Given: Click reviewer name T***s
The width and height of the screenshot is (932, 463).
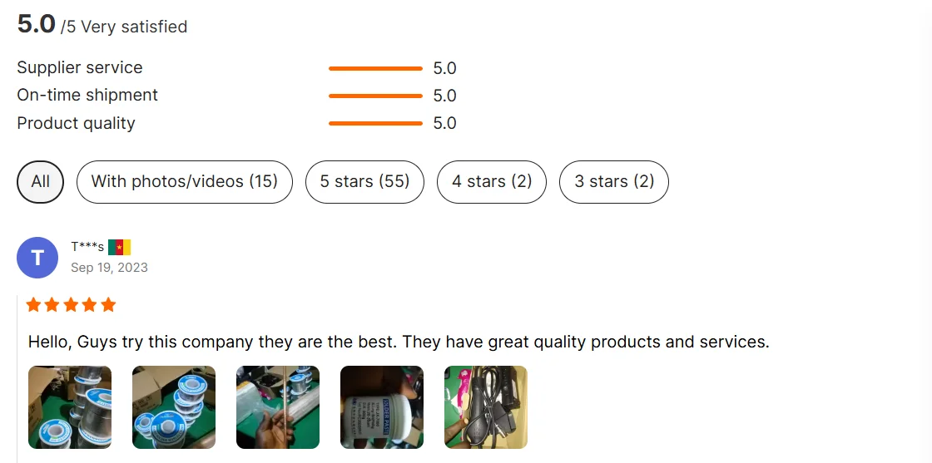Looking at the screenshot, I should pos(87,247).
